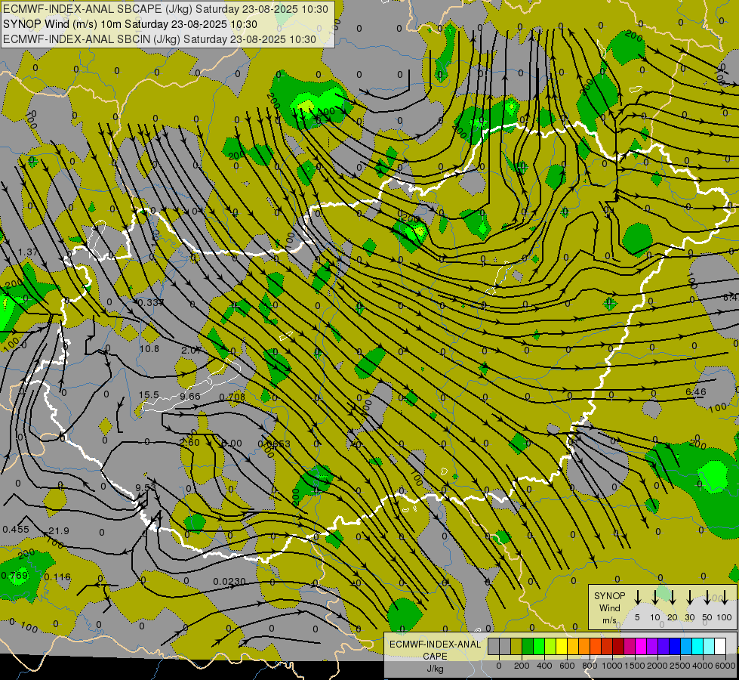Pick the deep blue swatch in the CAPE scale
The width and height of the screenshot is (739, 680).
point(674,646)
